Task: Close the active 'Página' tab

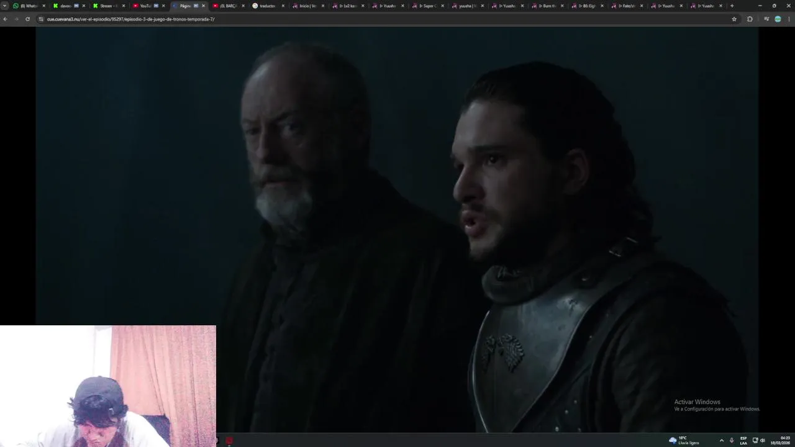Action: [x=203, y=6]
